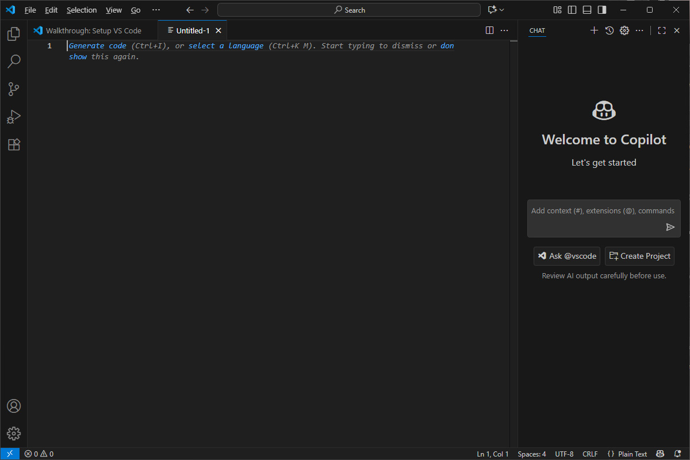The image size is (690, 460).
Task: Toggle the bottom panel visibility
Action: click(x=586, y=10)
